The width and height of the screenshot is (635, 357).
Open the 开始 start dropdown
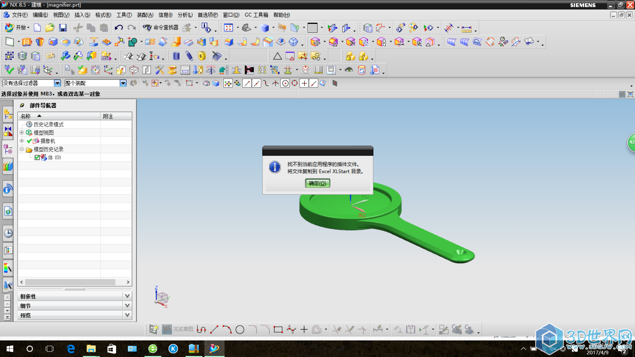[18, 28]
